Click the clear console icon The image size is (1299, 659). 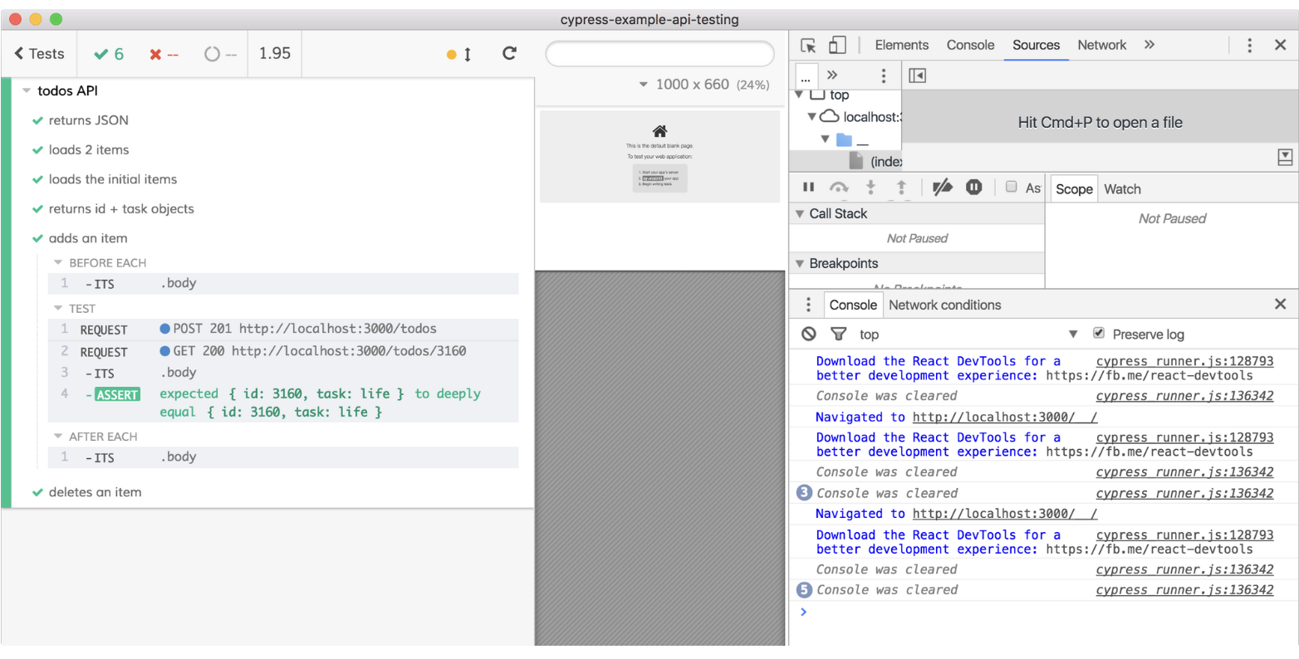point(809,334)
